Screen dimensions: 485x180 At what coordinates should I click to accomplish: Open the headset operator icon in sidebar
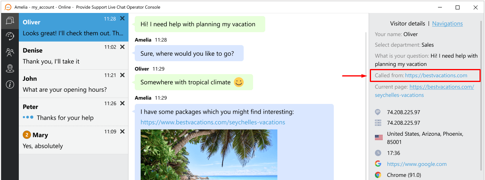10,36
